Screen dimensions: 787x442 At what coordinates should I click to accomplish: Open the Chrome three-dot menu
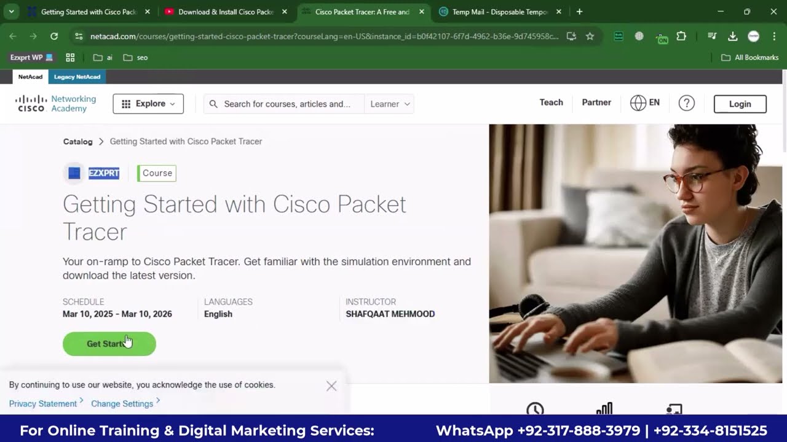tap(773, 36)
